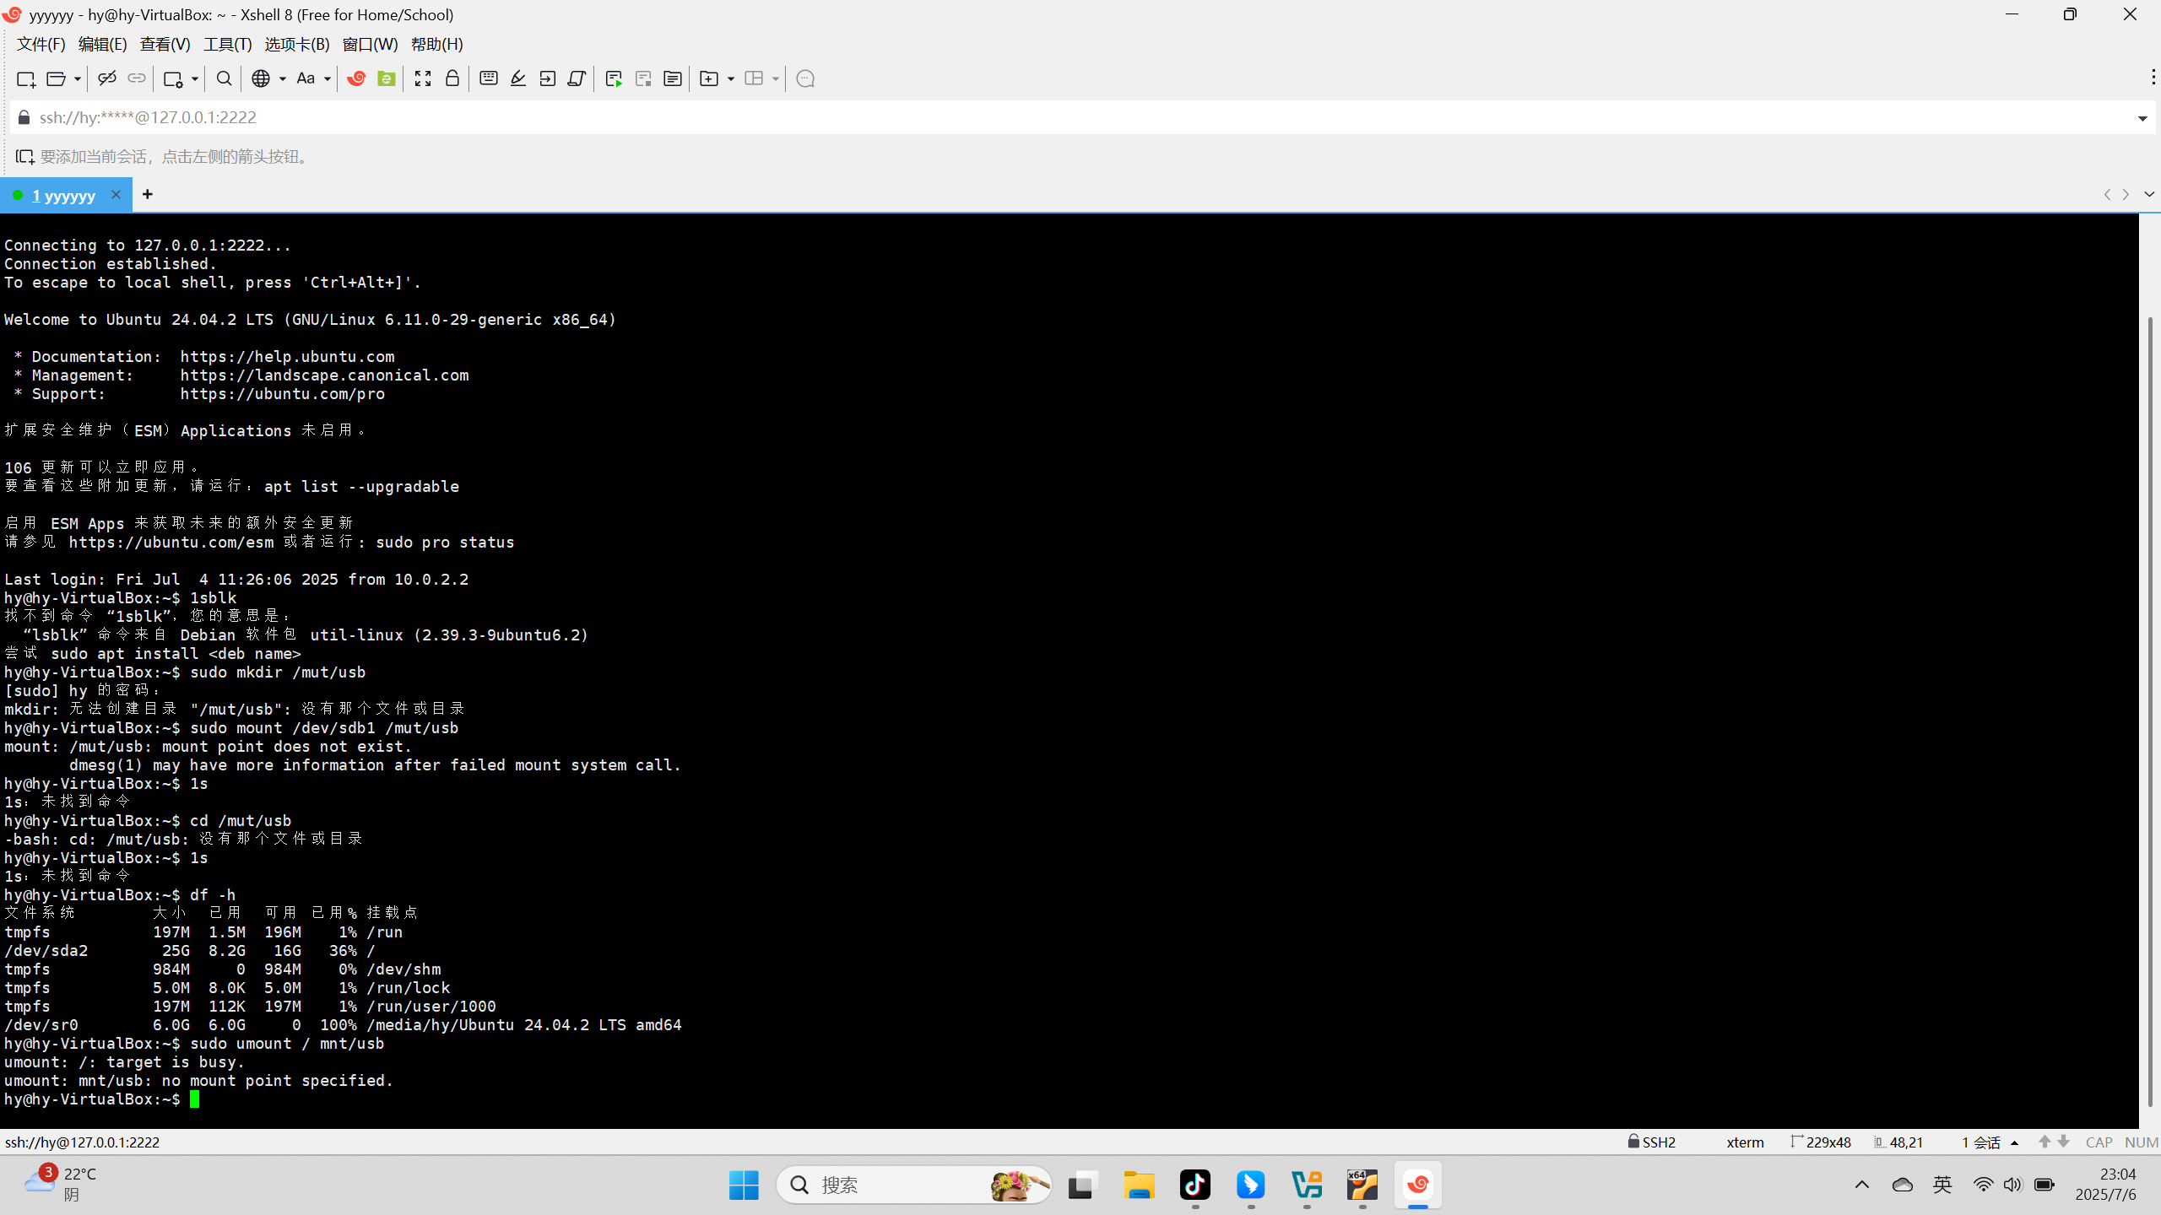2161x1215 pixels.
Task: Click add current session arrow button
Action: [24, 157]
